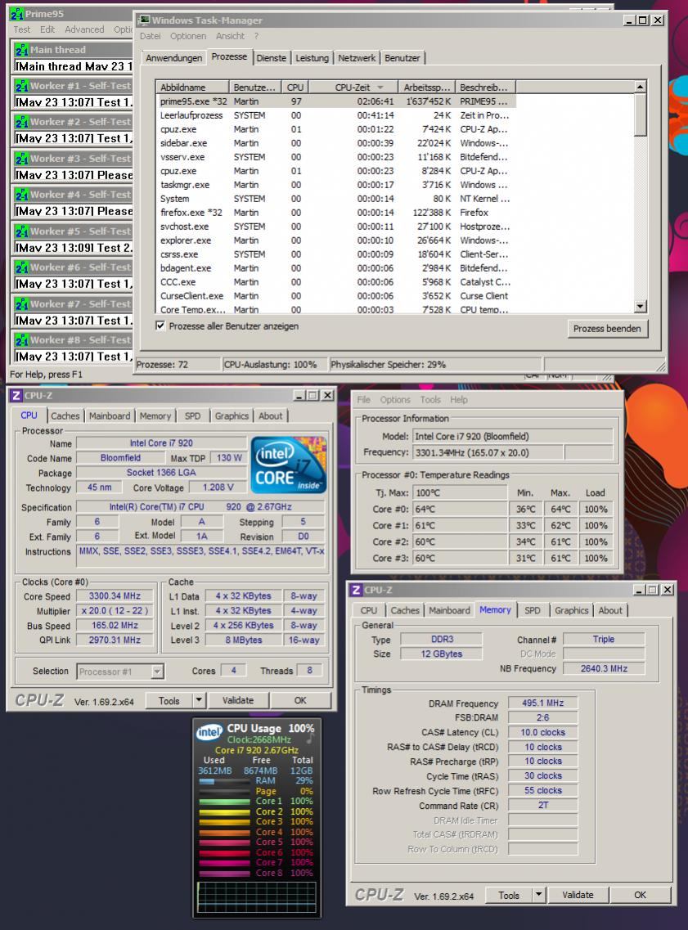Open the Edit menu in Prime95
Image resolution: width=688 pixels, height=930 pixels.
pyautogui.click(x=47, y=29)
